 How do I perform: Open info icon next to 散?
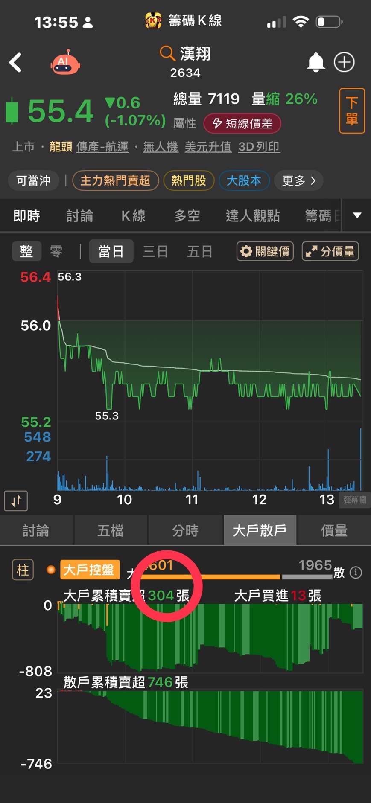tap(356, 572)
